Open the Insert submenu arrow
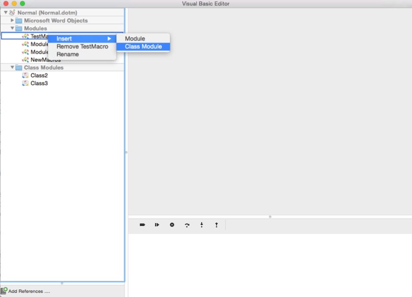 109,39
